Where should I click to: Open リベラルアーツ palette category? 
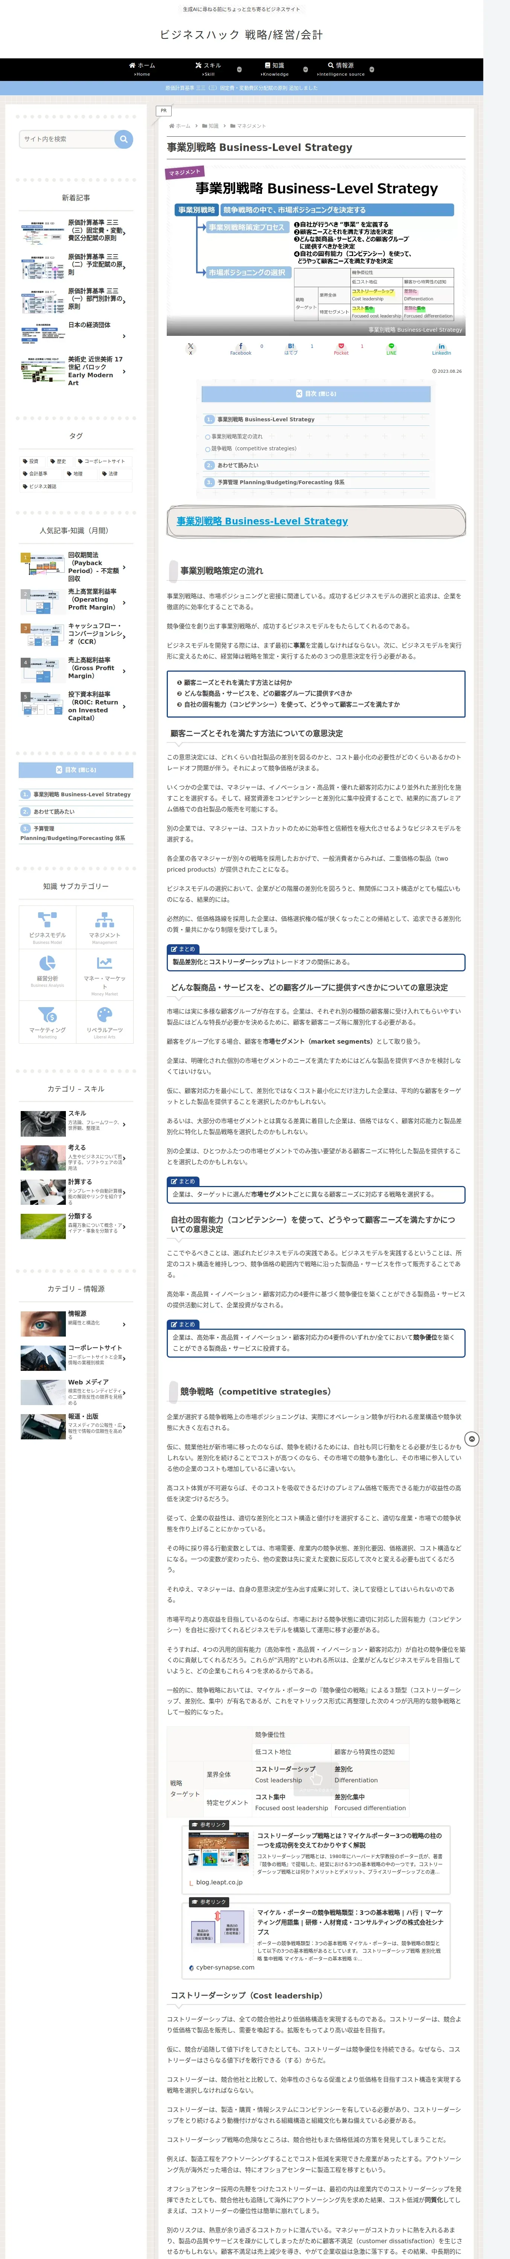click(x=104, y=1022)
